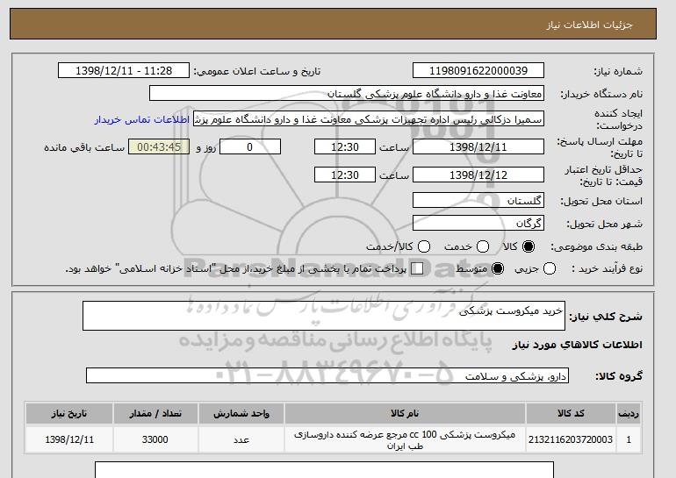Screen dimensions: 676x478
Task: Click the remaining days field showing 0
Action: pyautogui.click(x=250, y=146)
